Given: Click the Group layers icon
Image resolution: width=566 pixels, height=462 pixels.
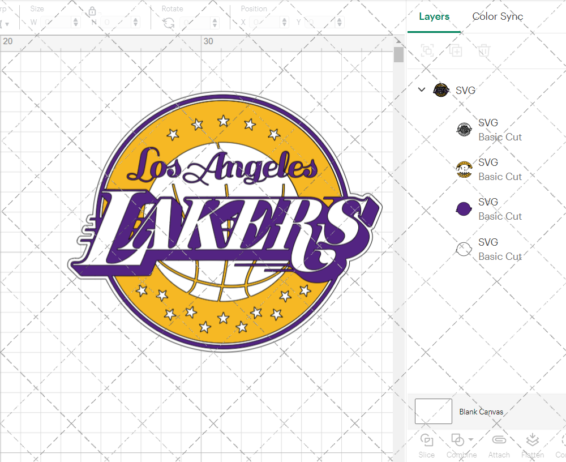Looking at the screenshot, I should (x=428, y=50).
